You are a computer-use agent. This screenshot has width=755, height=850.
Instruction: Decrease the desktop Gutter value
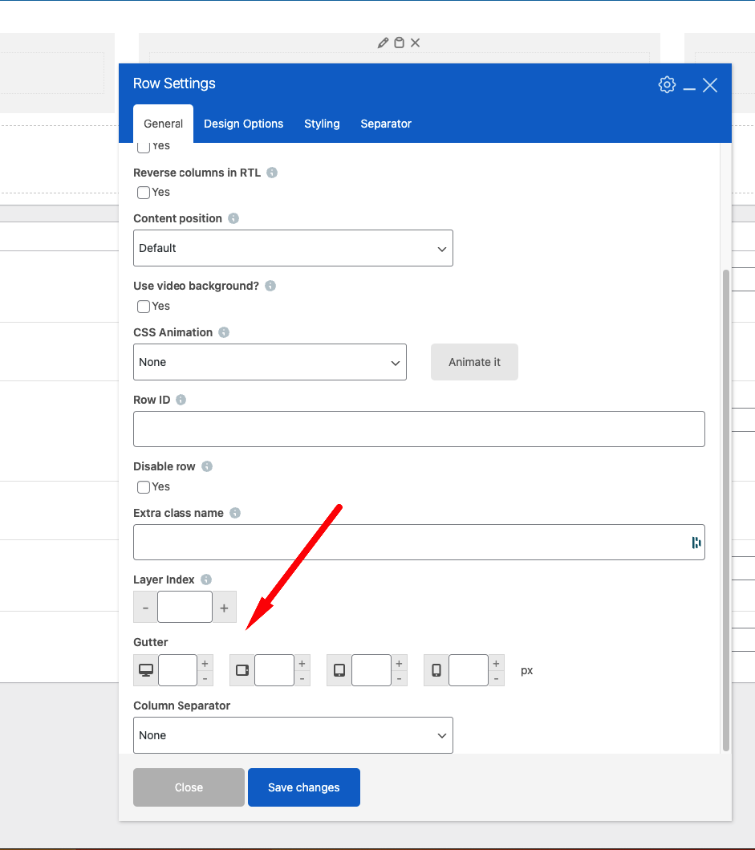point(205,679)
